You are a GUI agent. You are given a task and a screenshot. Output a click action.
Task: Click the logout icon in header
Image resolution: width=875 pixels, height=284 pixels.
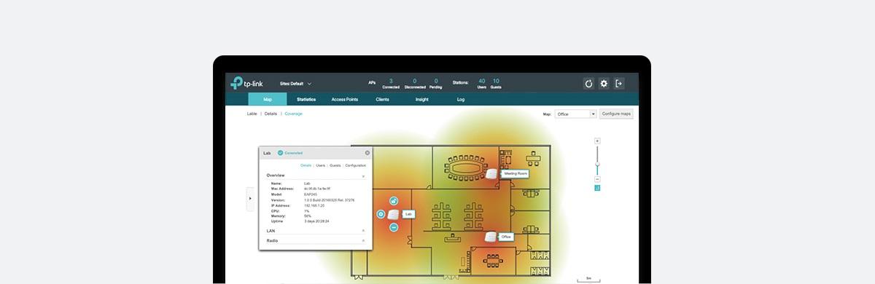tap(619, 84)
